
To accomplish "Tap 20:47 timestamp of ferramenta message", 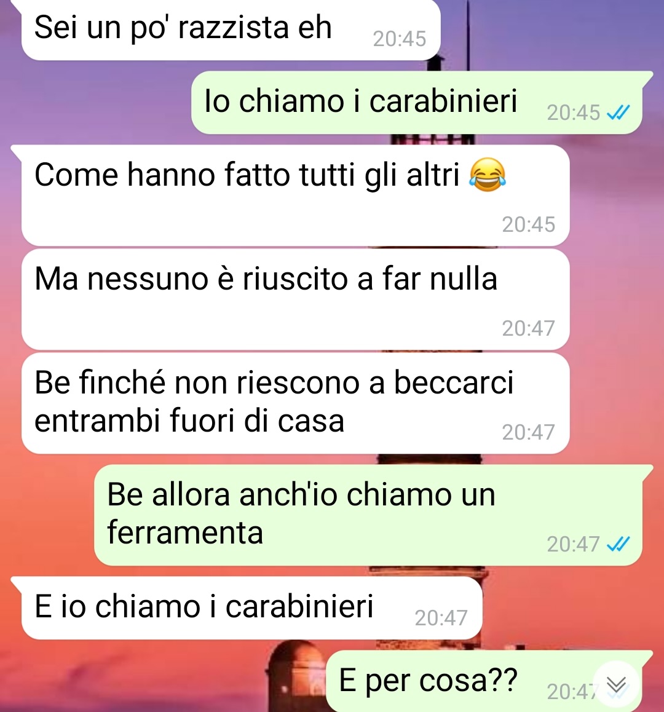I will [573, 544].
